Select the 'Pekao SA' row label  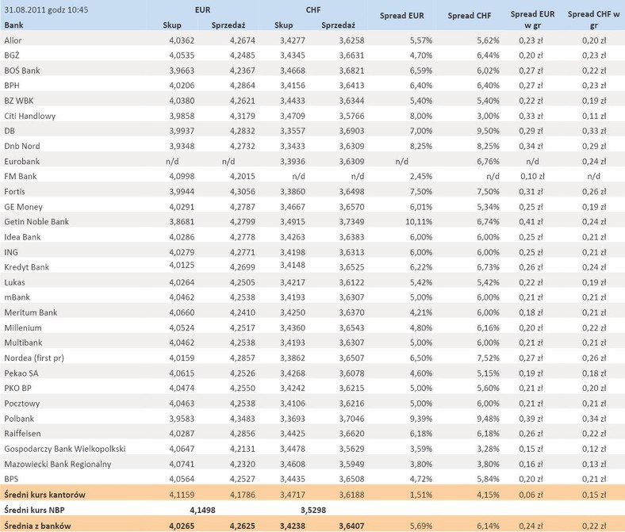21,373
